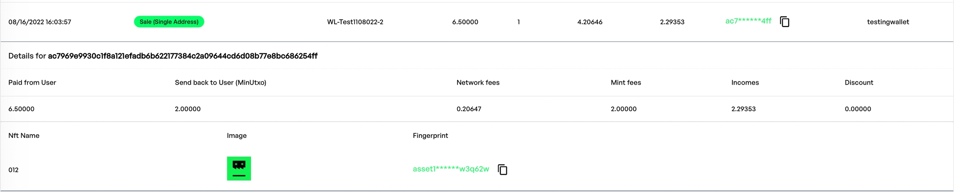Open the green NFT thumbnail image

click(239, 168)
